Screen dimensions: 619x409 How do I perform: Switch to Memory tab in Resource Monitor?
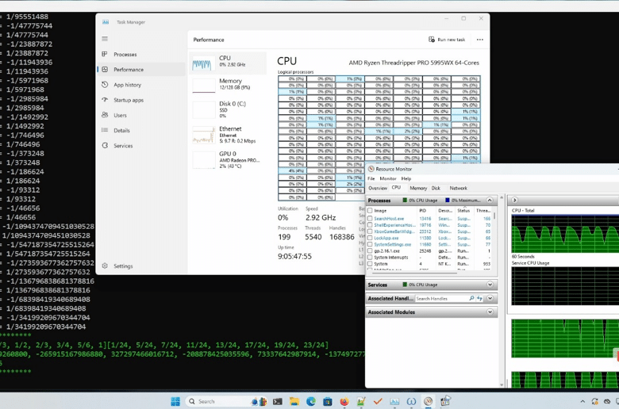point(418,188)
